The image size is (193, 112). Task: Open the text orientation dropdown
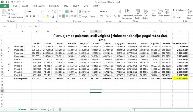coord(72,11)
